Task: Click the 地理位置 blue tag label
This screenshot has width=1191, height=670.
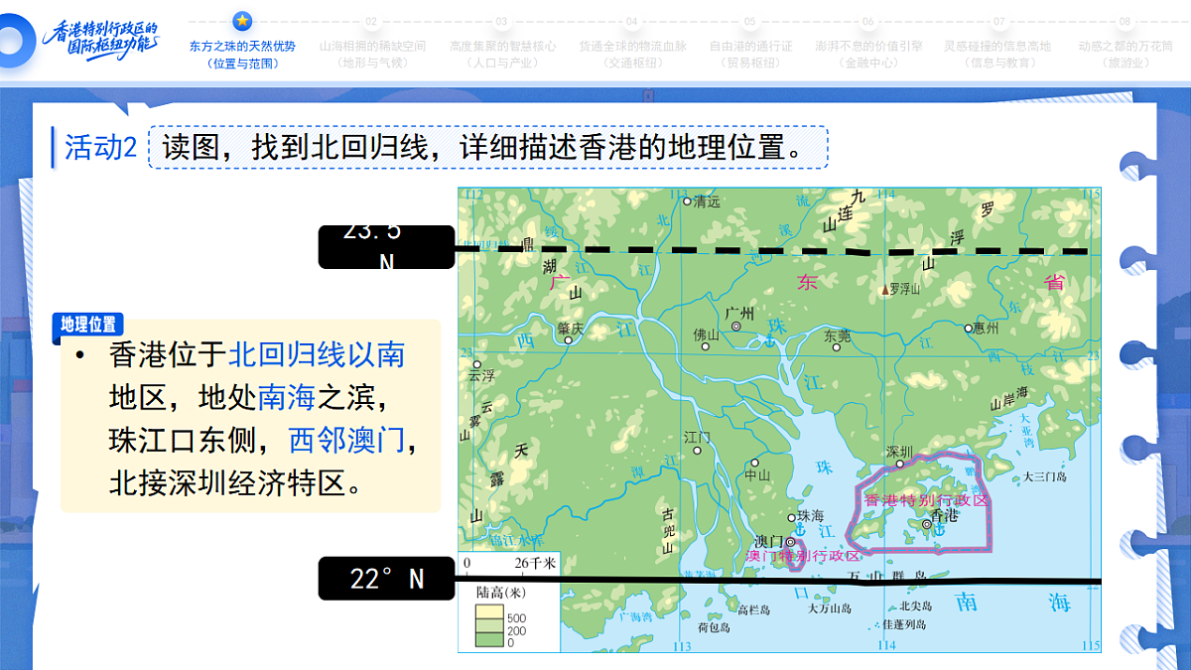Action: click(x=87, y=325)
